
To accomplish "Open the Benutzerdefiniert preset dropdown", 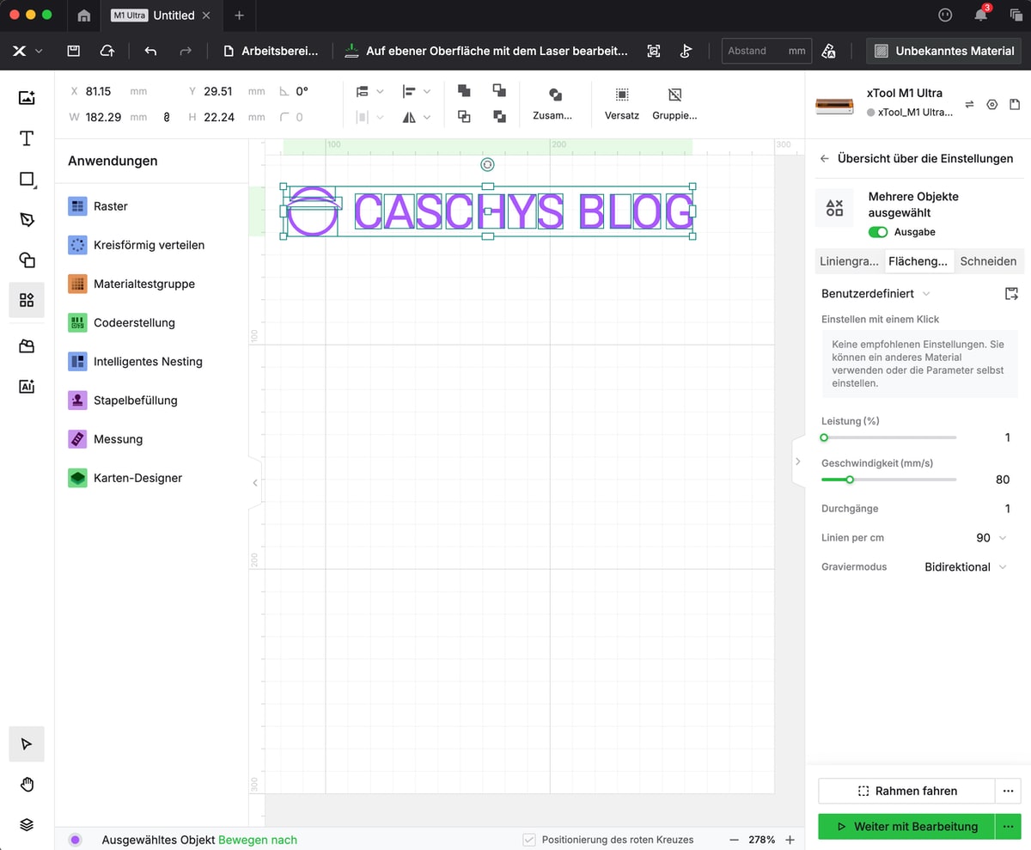I will (x=875, y=294).
